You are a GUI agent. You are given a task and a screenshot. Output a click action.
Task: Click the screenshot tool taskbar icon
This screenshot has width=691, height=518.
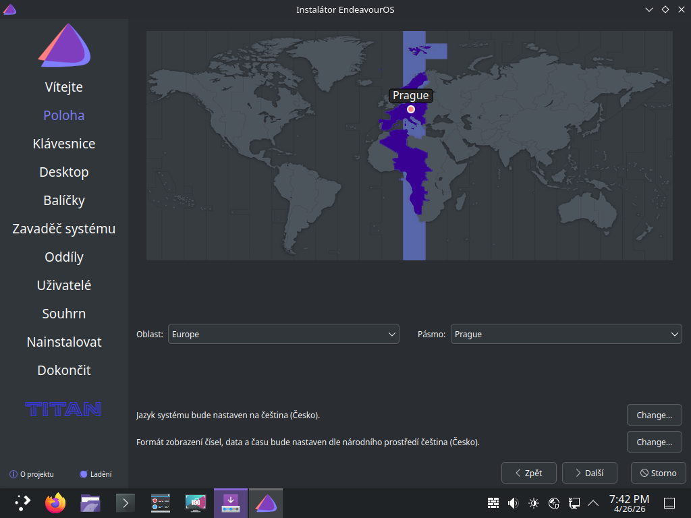point(196,502)
